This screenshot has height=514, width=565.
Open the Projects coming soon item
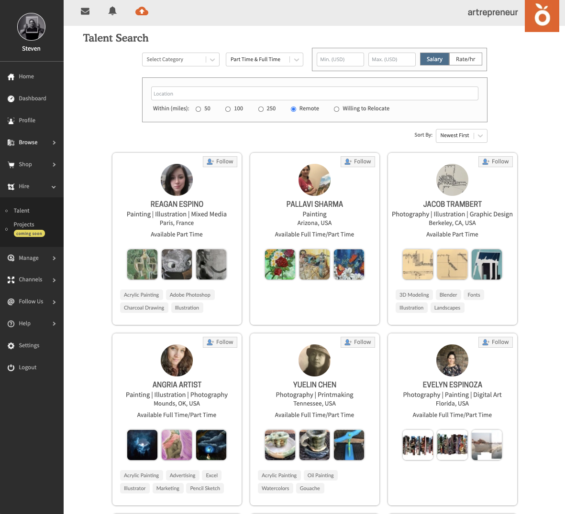29,229
